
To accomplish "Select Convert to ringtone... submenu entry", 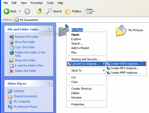I will click(86, 64).
